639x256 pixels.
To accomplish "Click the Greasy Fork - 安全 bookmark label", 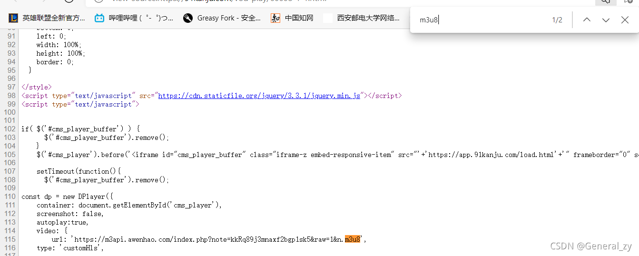I will 229,18.
